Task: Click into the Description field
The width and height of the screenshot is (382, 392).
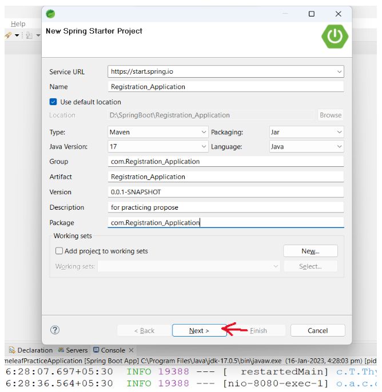Action: (x=226, y=207)
